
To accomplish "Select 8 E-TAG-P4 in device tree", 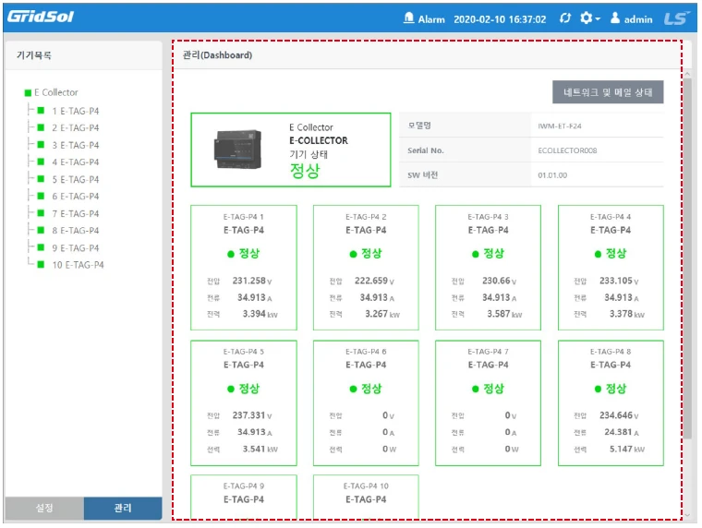I will click(x=75, y=231).
